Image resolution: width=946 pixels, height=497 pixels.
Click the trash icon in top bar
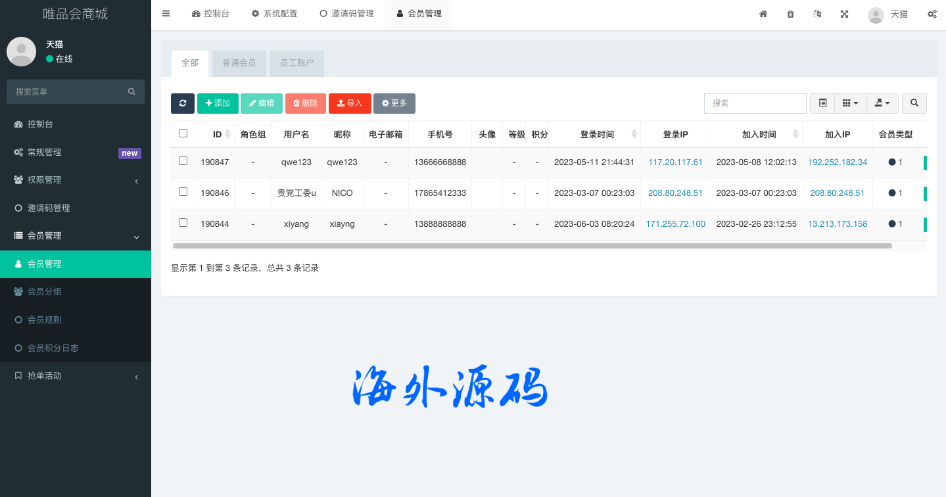coord(790,14)
